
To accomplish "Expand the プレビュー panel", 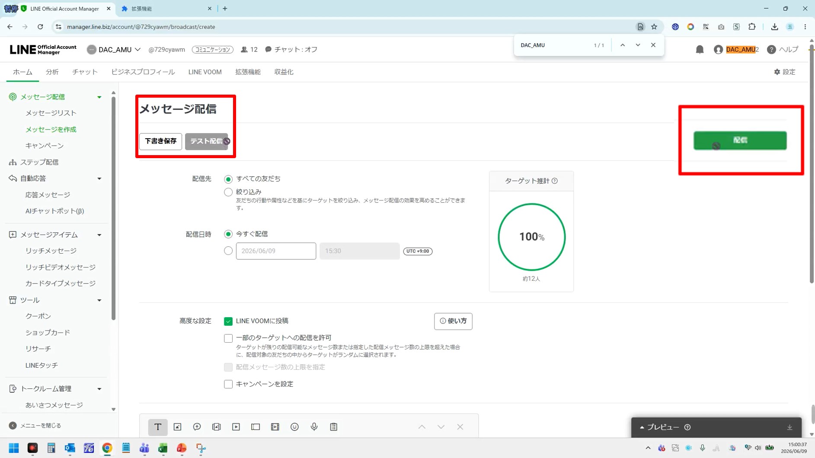I will click(x=659, y=427).
